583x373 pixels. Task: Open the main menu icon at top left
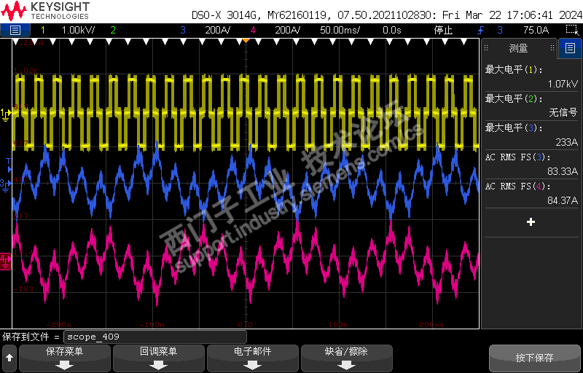[15, 31]
